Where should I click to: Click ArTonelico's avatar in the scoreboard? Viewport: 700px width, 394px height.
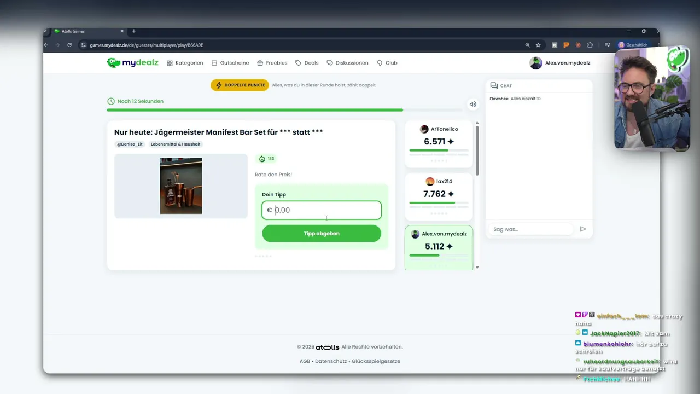[x=424, y=129]
